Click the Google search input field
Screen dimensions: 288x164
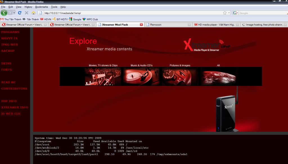click(263, 13)
